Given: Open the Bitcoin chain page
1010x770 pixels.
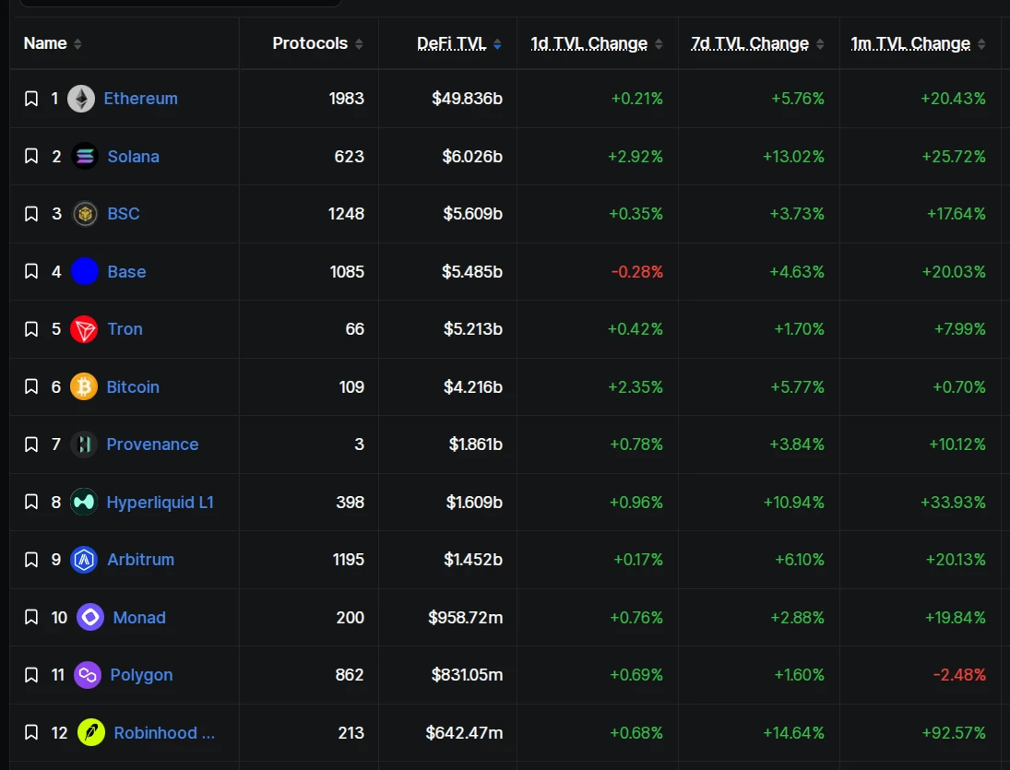Looking at the screenshot, I should [x=133, y=387].
